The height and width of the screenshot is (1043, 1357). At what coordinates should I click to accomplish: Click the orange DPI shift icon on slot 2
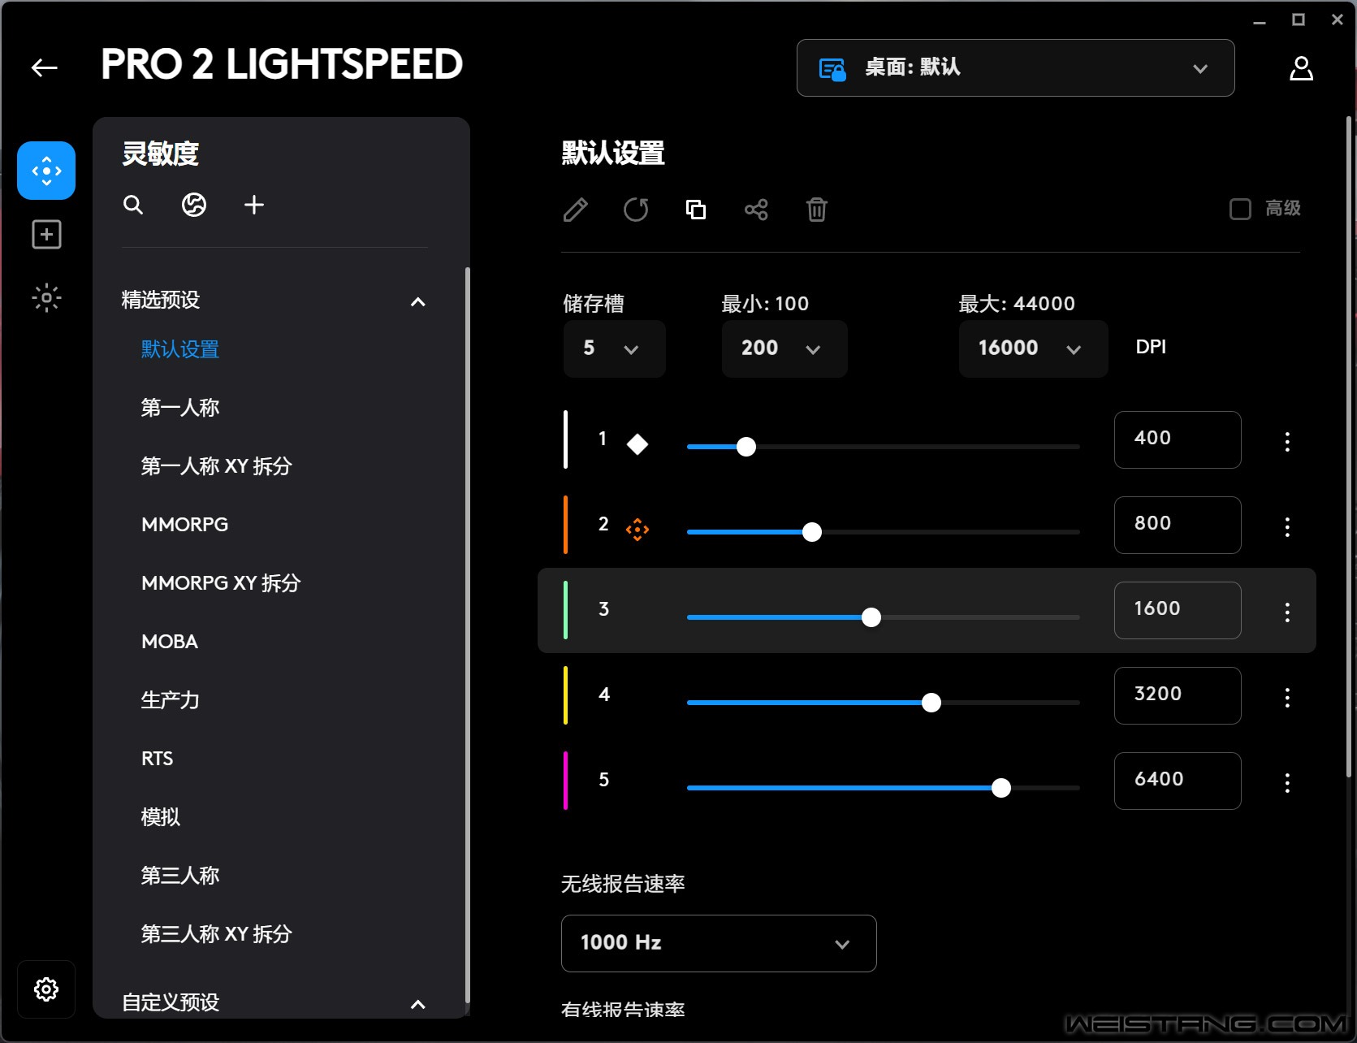[x=637, y=530]
